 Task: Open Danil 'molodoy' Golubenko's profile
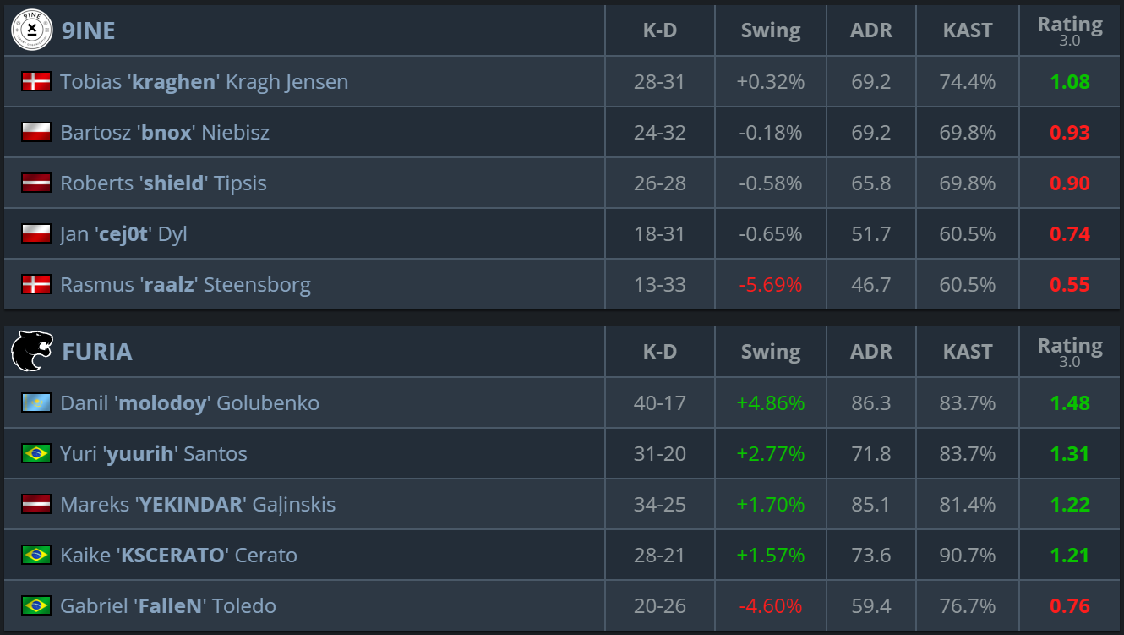pos(189,403)
